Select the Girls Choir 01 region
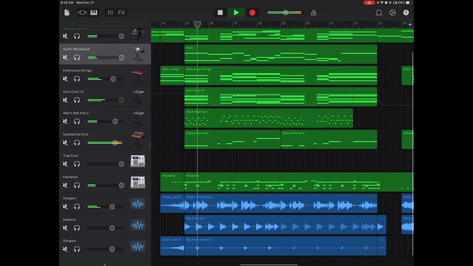473x266 pixels. click(x=281, y=97)
